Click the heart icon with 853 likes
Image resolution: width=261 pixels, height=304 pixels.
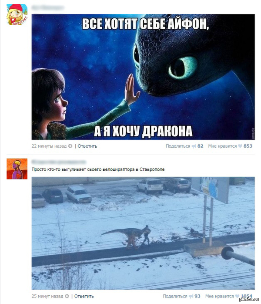pos(240,146)
